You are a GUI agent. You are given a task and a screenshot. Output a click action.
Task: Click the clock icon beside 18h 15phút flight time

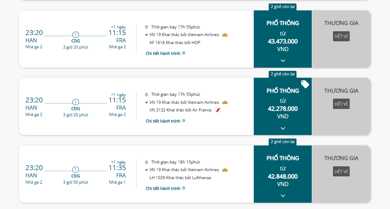[147, 162]
